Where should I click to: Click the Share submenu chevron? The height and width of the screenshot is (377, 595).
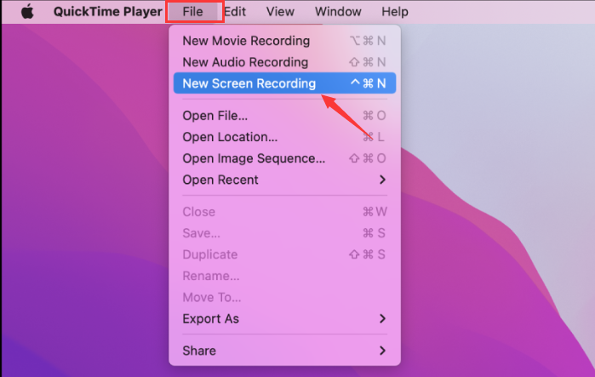382,351
